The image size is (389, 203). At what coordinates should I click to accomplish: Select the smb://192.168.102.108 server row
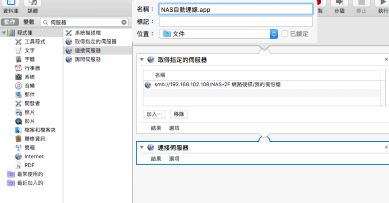coord(262,85)
